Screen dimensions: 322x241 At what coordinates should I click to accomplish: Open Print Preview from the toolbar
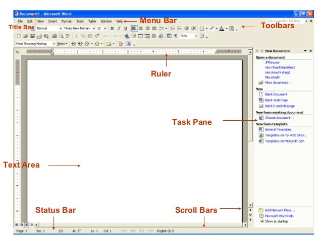[x=61, y=36]
